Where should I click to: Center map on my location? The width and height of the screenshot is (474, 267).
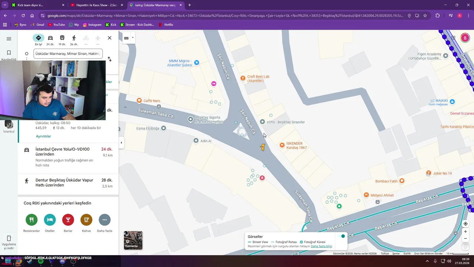[465, 224]
